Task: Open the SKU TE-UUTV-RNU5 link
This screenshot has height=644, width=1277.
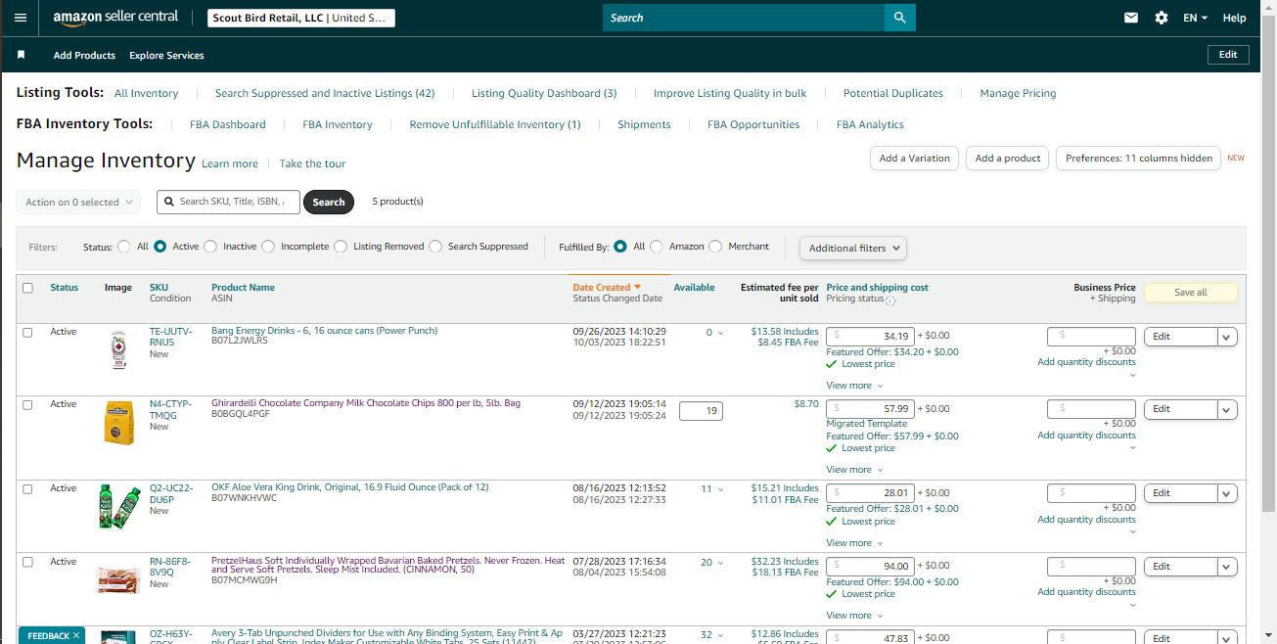Action: point(170,337)
